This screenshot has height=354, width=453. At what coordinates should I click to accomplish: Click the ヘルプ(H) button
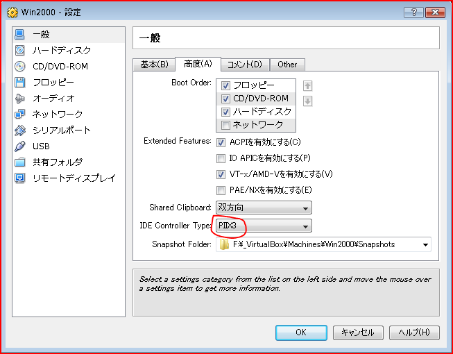(x=414, y=332)
